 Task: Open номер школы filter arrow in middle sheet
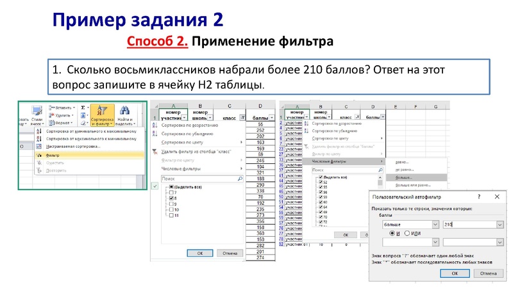(210, 118)
